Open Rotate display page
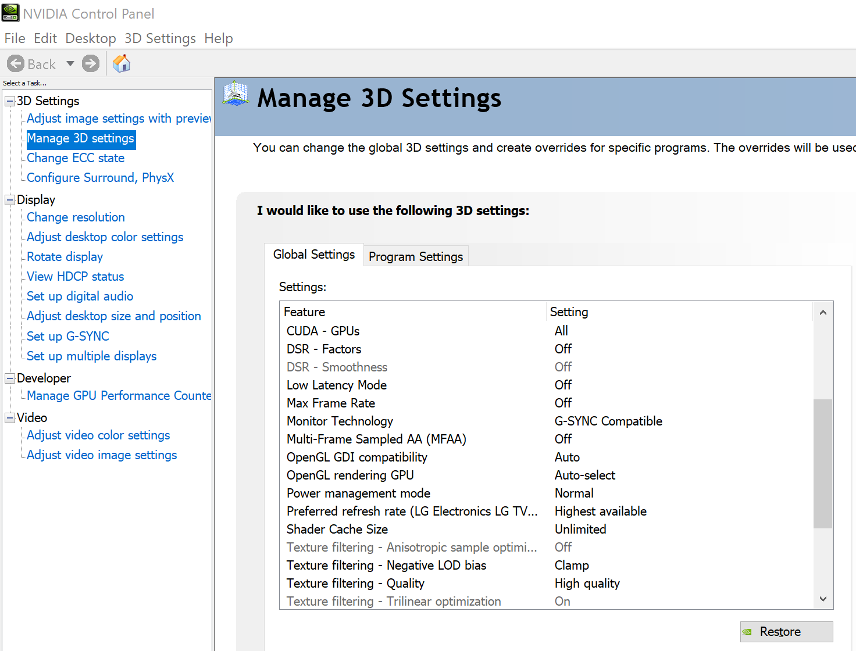856x651 pixels. pyautogui.click(x=65, y=257)
